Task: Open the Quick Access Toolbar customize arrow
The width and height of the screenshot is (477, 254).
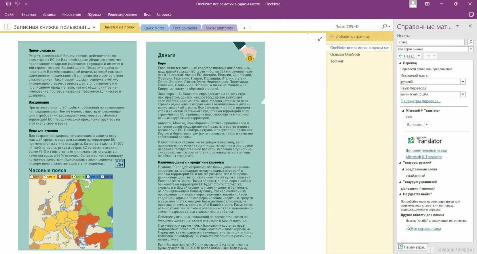Action: 26,4
